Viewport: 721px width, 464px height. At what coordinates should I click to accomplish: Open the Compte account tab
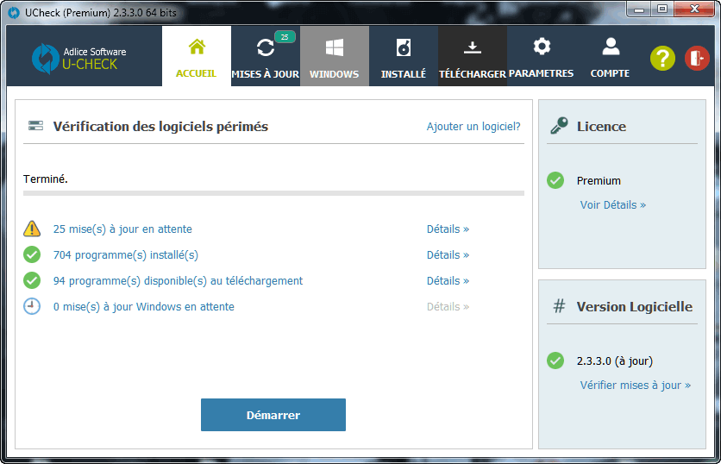(610, 57)
